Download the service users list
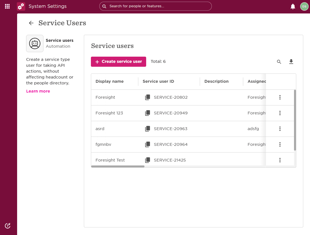Viewport: 310px width, 235px height. [x=291, y=62]
